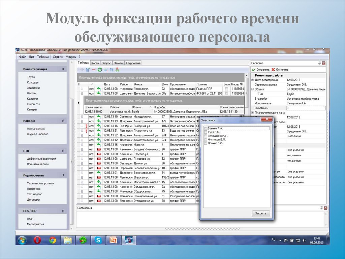Screen dimensions: 345x259
Task: Click the red-green network diagram toolbar icon
Action: 117,70
